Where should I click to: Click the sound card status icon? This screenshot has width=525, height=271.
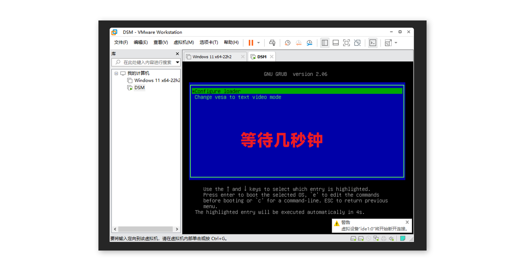(x=391, y=239)
